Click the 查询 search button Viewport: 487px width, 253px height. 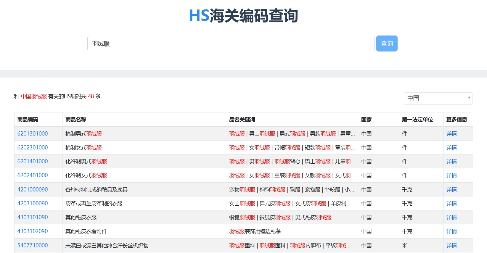[x=387, y=43]
